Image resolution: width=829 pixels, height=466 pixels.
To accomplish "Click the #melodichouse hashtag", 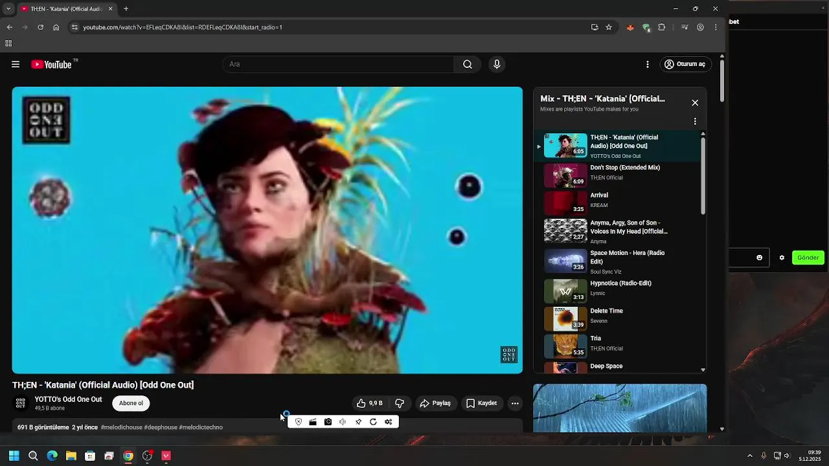I will 122,427.
